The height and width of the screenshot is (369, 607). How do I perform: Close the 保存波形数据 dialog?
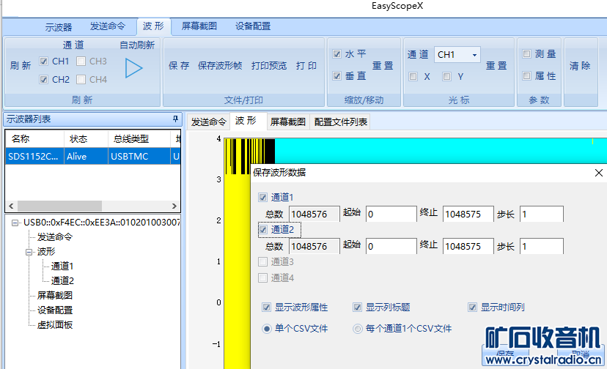coord(598,173)
